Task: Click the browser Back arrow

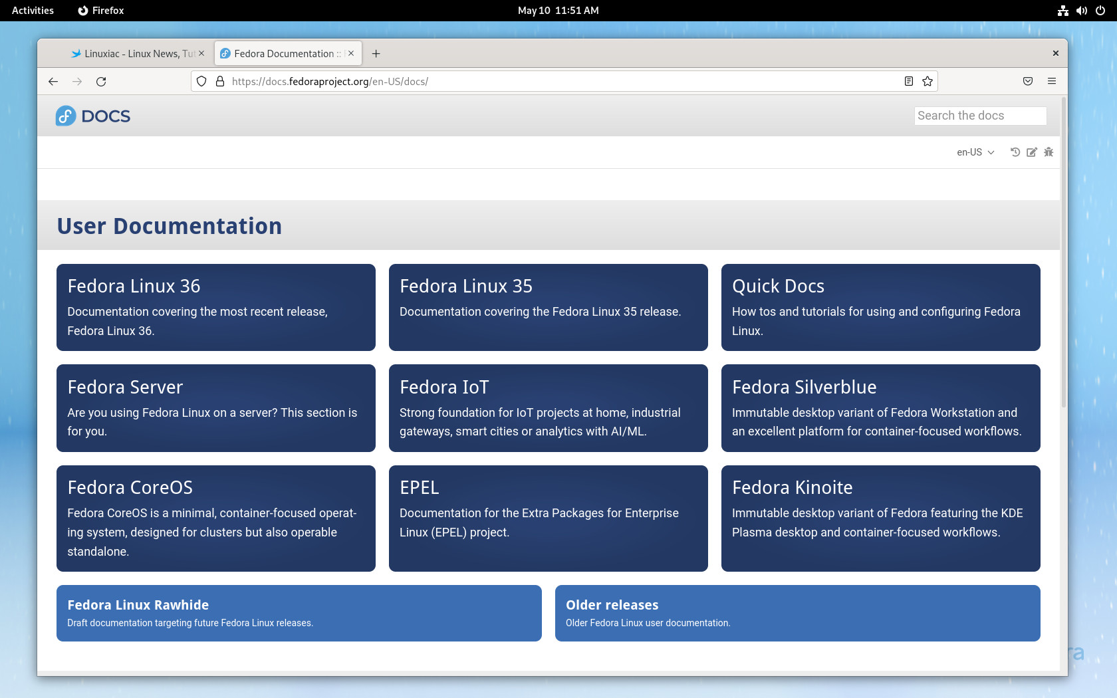Action: point(53,81)
